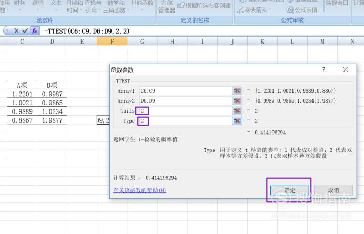Click the 确定 button
The width and height of the screenshot is (364, 234).
click(290, 190)
